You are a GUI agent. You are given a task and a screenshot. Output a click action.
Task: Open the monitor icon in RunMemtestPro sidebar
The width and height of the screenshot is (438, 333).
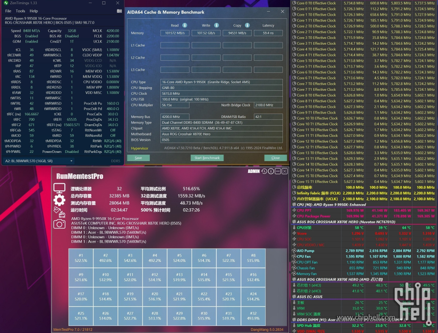tap(59, 188)
